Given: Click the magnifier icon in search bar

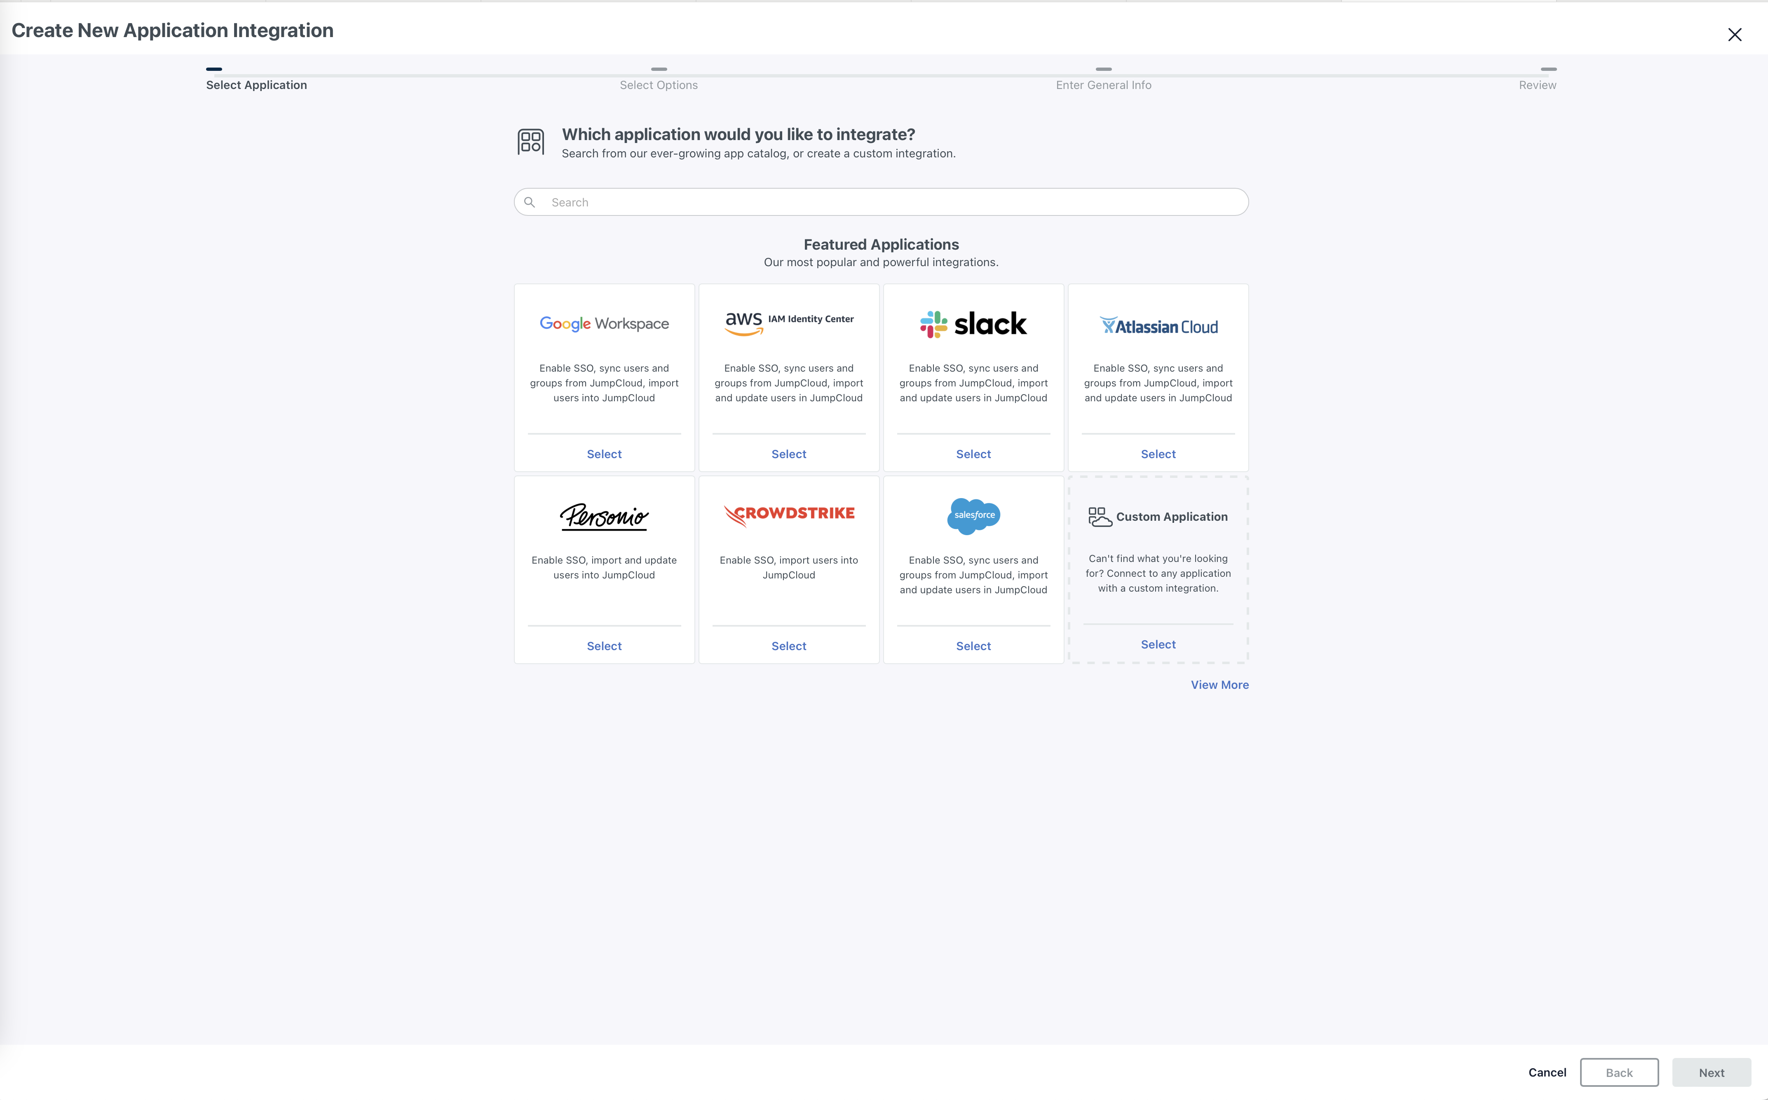Looking at the screenshot, I should [530, 202].
